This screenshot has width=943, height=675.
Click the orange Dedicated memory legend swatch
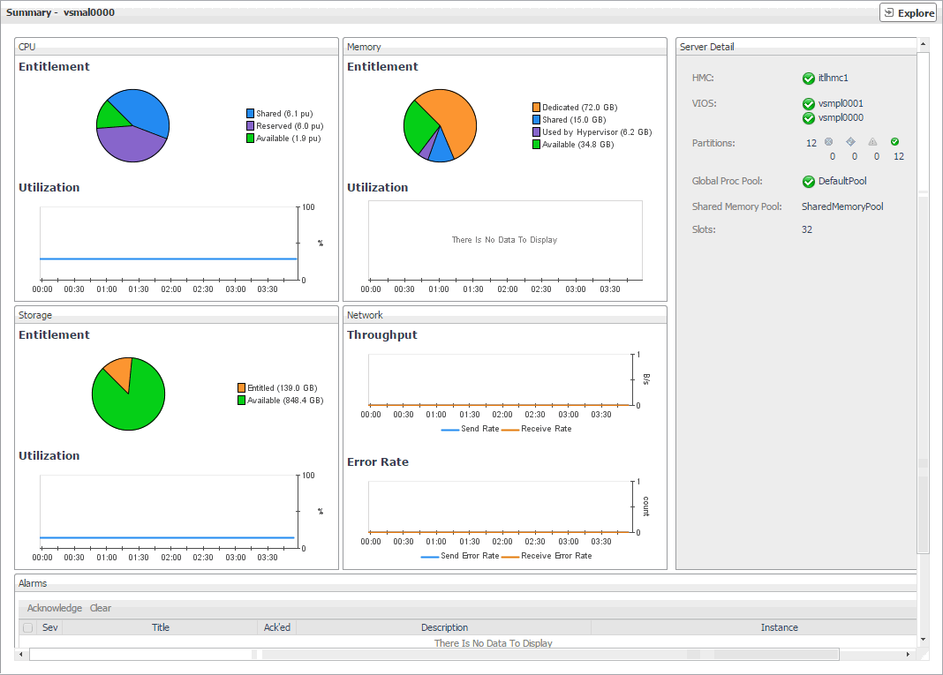pyautogui.click(x=537, y=108)
